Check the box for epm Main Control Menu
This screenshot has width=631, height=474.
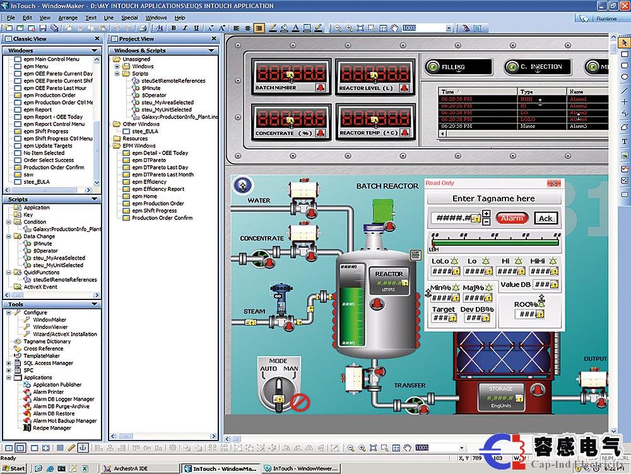click(x=18, y=59)
